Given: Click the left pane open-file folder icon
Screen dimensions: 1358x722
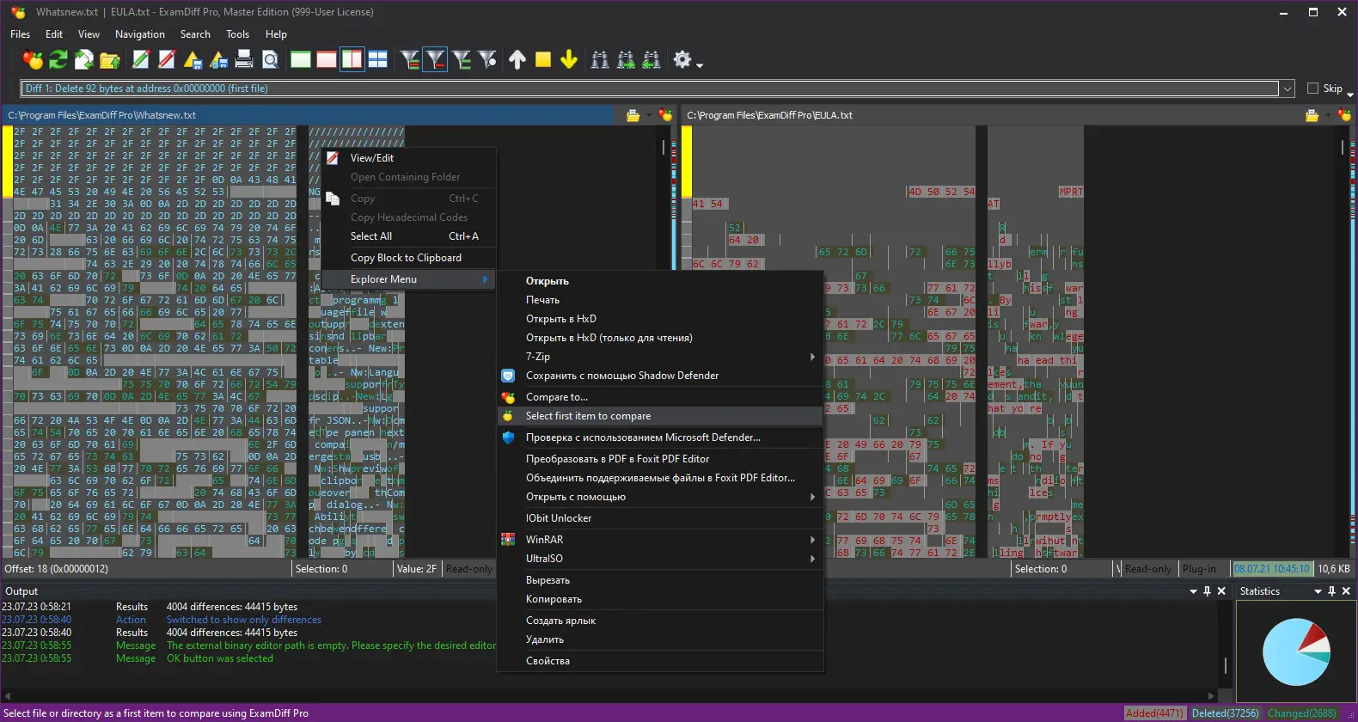Looking at the screenshot, I should (633, 115).
